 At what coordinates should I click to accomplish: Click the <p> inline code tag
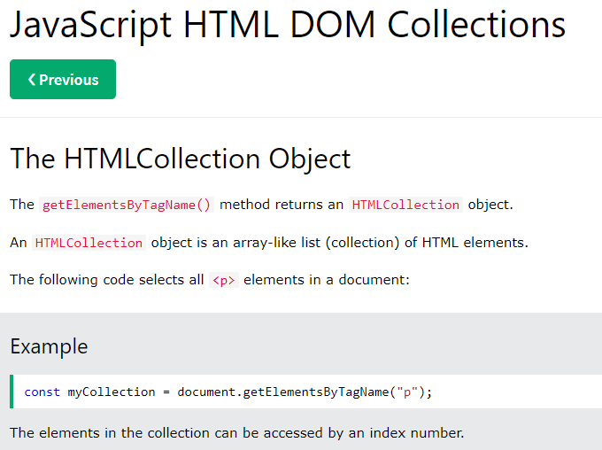[224, 280]
